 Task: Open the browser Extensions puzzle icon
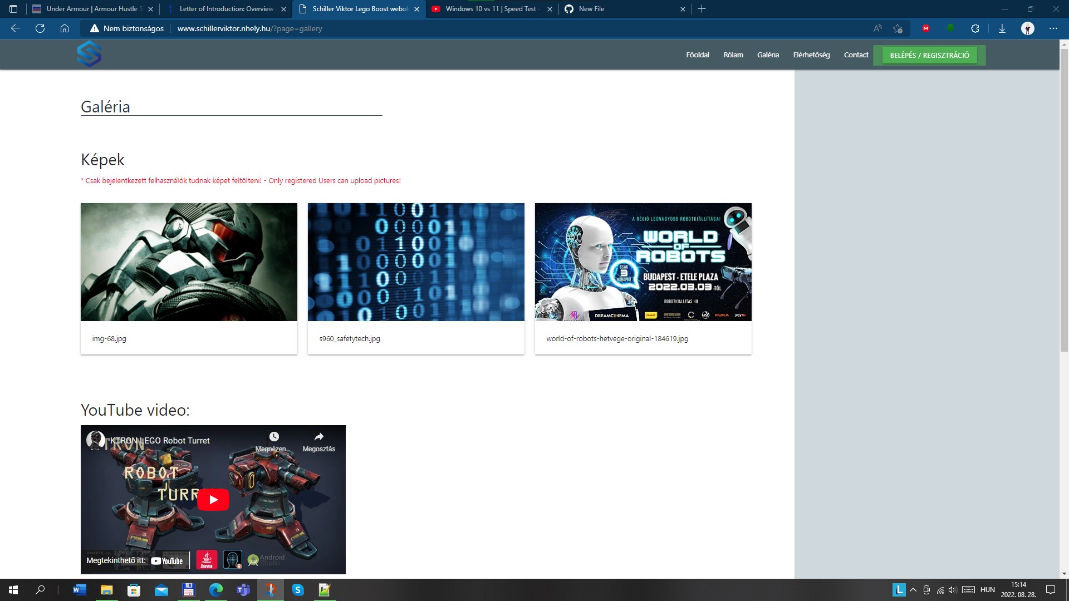pyautogui.click(x=975, y=28)
